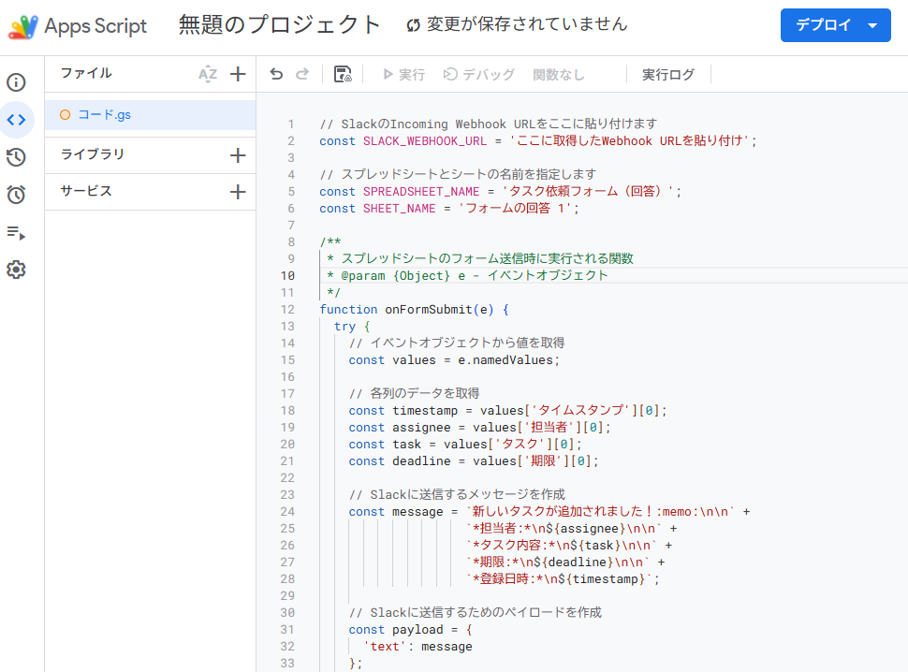Click line number 10 in gutter

pos(287,275)
